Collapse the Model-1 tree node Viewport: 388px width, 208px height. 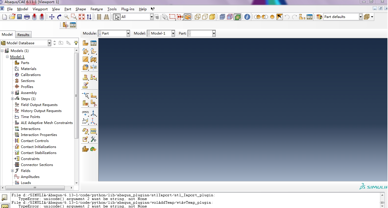pos(7,57)
